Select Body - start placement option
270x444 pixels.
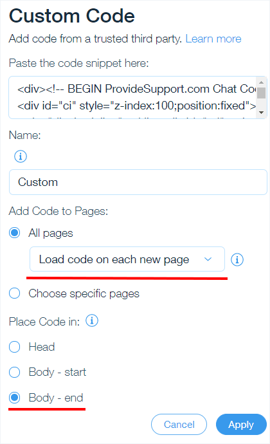(x=14, y=372)
